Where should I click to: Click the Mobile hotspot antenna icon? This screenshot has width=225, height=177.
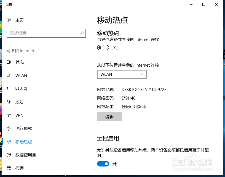coord(9,142)
